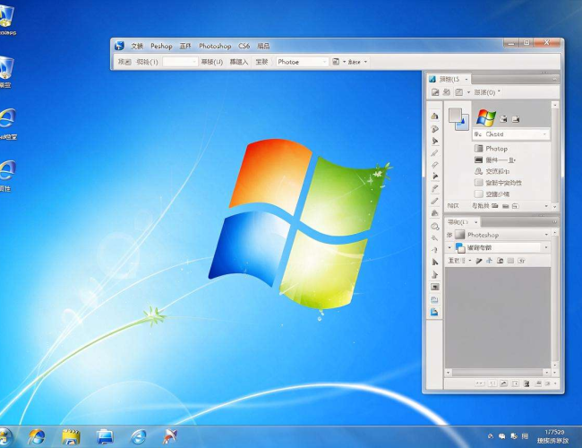This screenshot has height=448, width=582.
Task: Click the gray preview area in the lower panel
Action: (497, 317)
